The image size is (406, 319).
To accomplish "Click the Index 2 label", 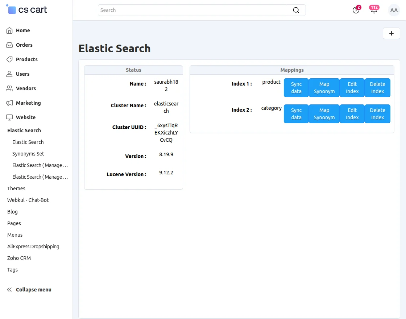I will tap(241, 110).
